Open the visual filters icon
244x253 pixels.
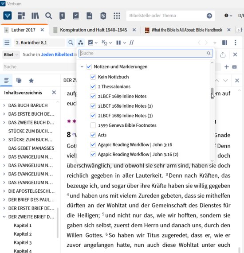(80, 43)
